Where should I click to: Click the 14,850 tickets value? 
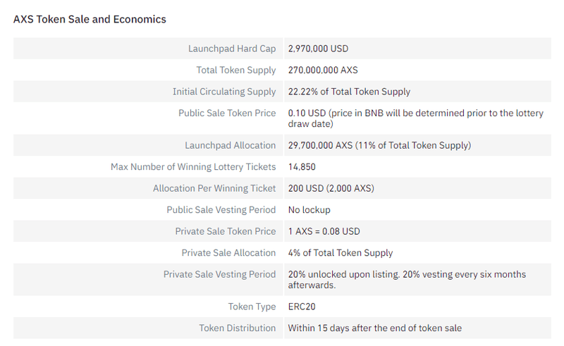tap(302, 167)
